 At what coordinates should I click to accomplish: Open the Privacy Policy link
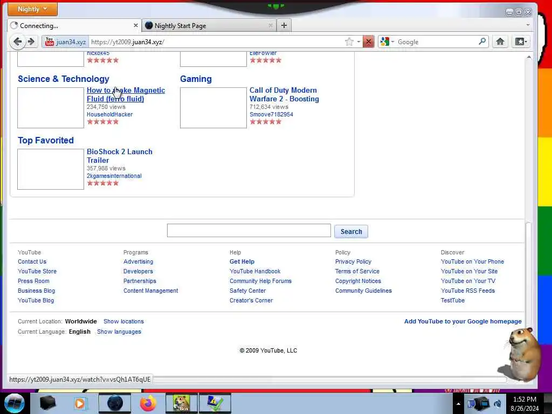pos(353,261)
